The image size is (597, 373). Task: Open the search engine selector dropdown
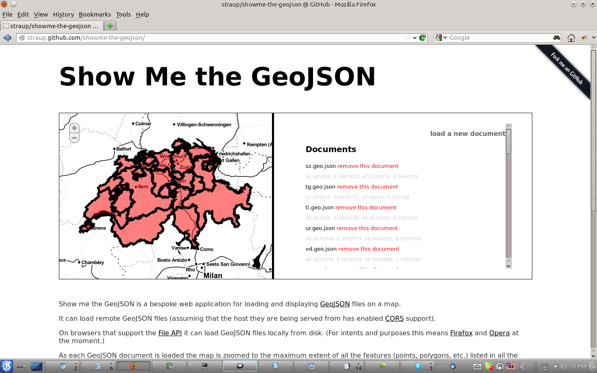pyautogui.click(x=445, y=38)
